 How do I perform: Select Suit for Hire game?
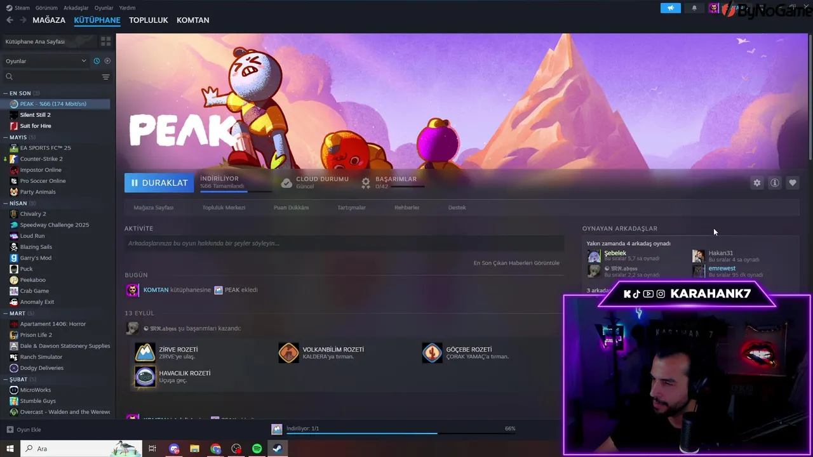click(36, 126)
